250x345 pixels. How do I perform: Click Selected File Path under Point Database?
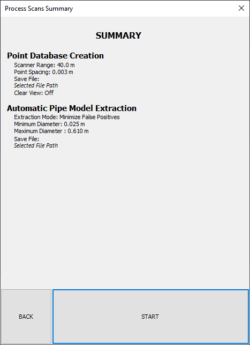click(36, 85)
